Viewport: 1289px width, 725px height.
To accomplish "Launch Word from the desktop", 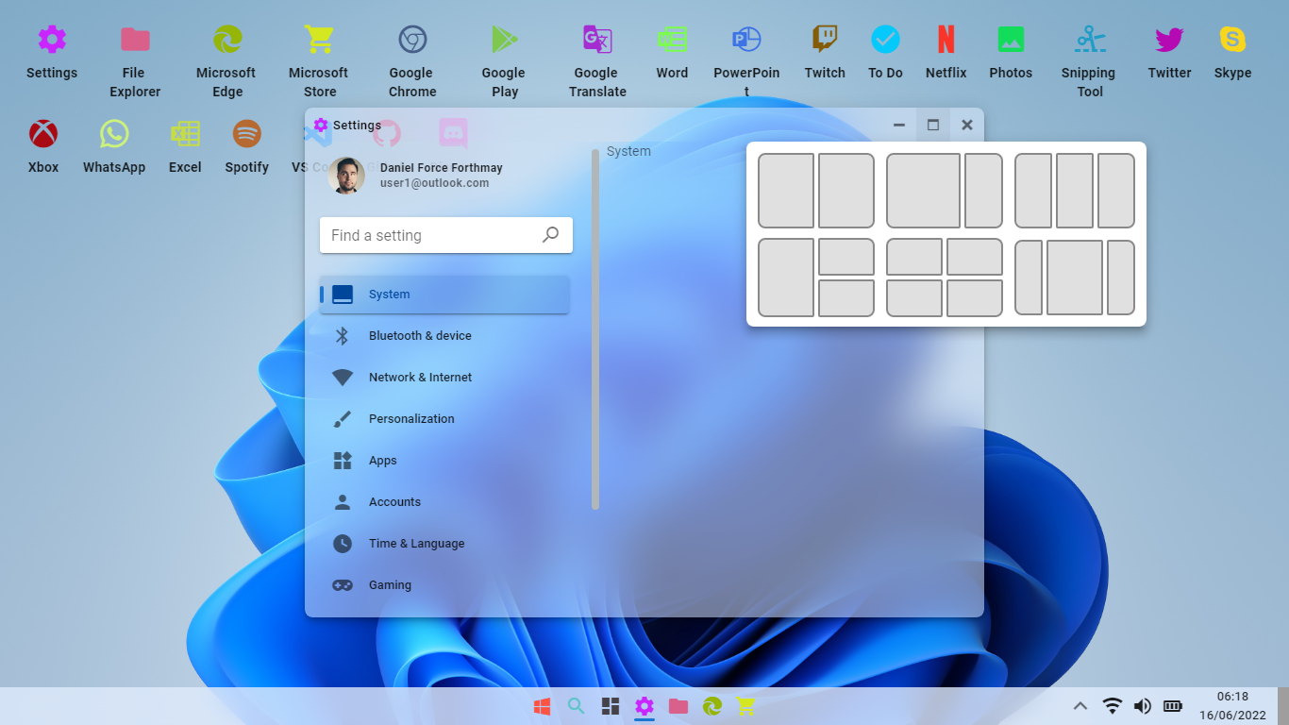I will point(672,53).
